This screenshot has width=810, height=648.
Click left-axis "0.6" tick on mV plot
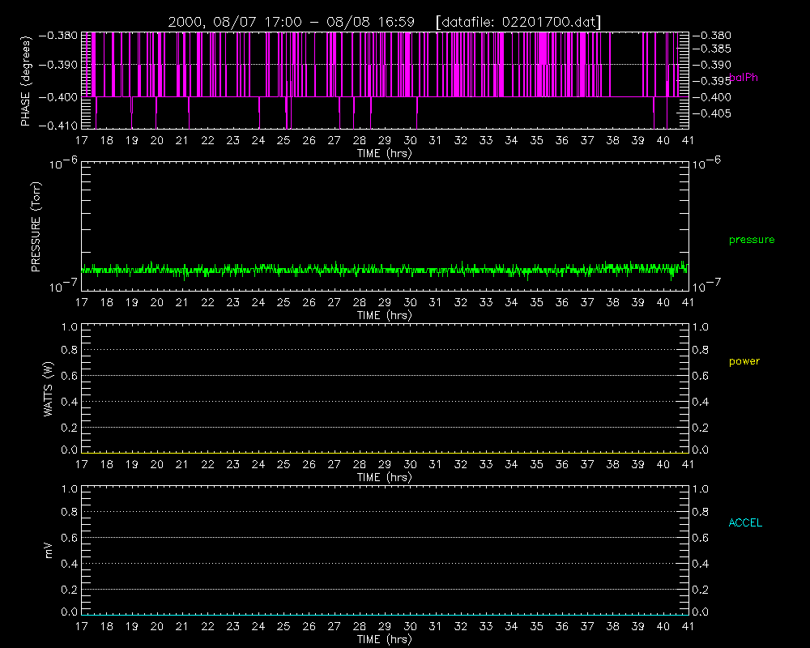(x=69, y=538)
